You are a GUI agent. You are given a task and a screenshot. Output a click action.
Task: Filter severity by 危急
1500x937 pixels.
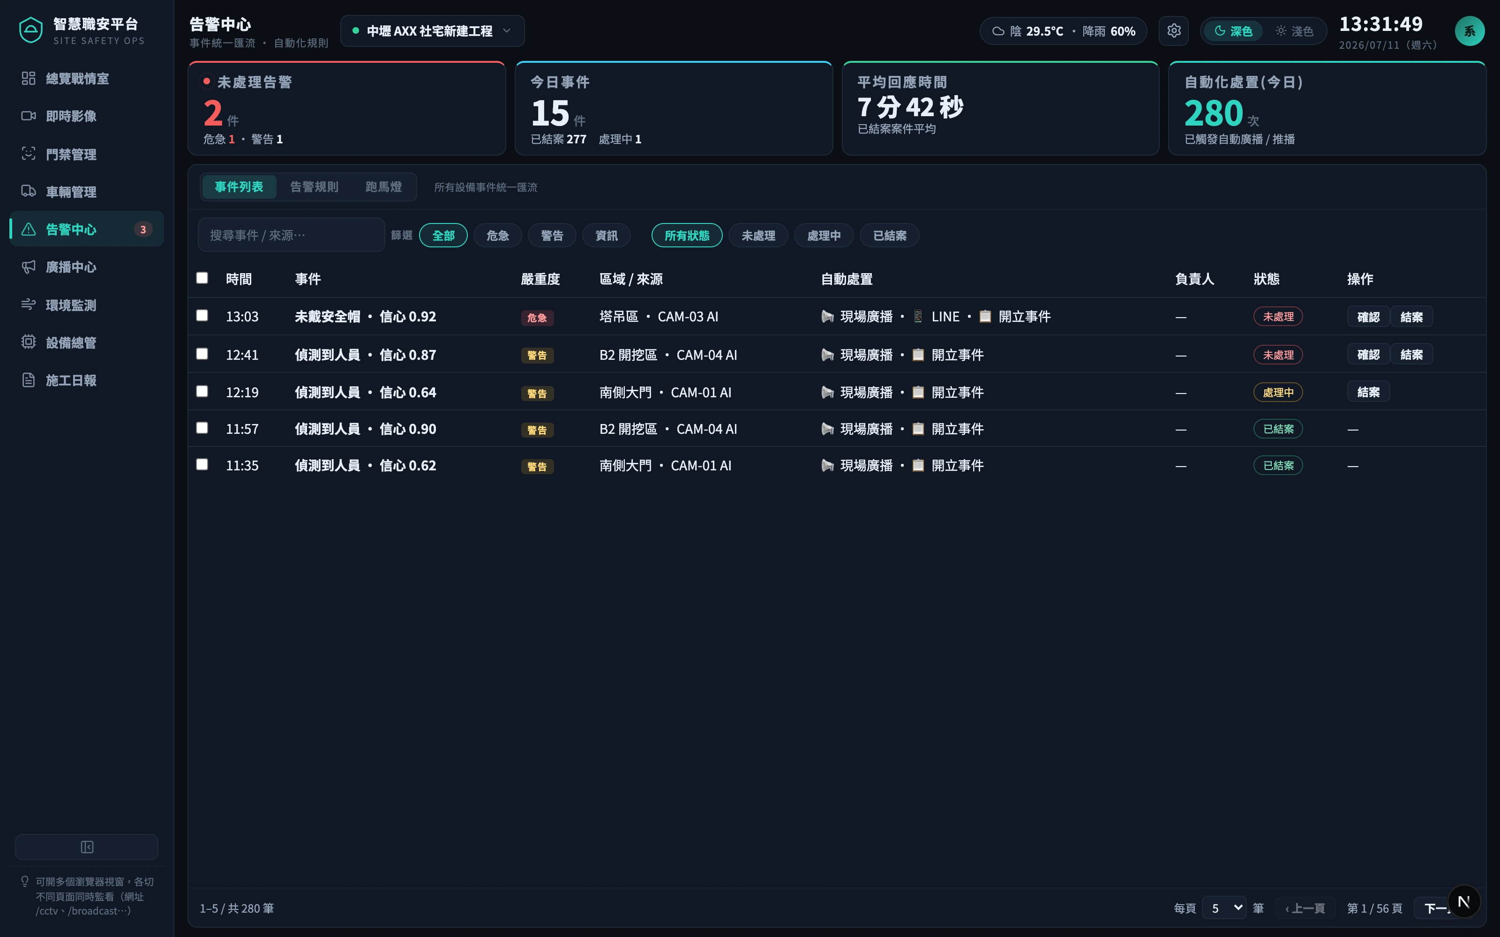(498, 236)
